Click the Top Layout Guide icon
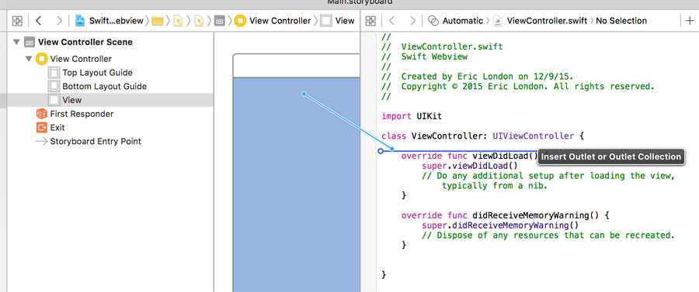 [54, 73]
